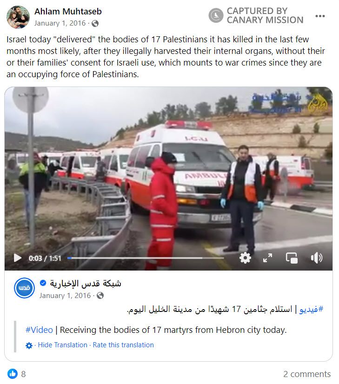Viewport: 339px width, 384px height.
Task: Expand video to fullscreen
Action: pos(267,258)
